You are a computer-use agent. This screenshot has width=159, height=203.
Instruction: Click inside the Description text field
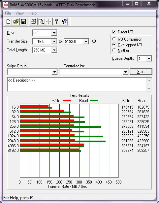[77, 85]
